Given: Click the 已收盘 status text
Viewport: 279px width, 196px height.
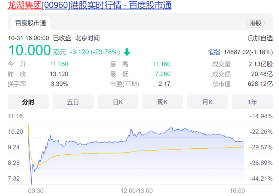Looking at the screenshot, I should point(62,38).
